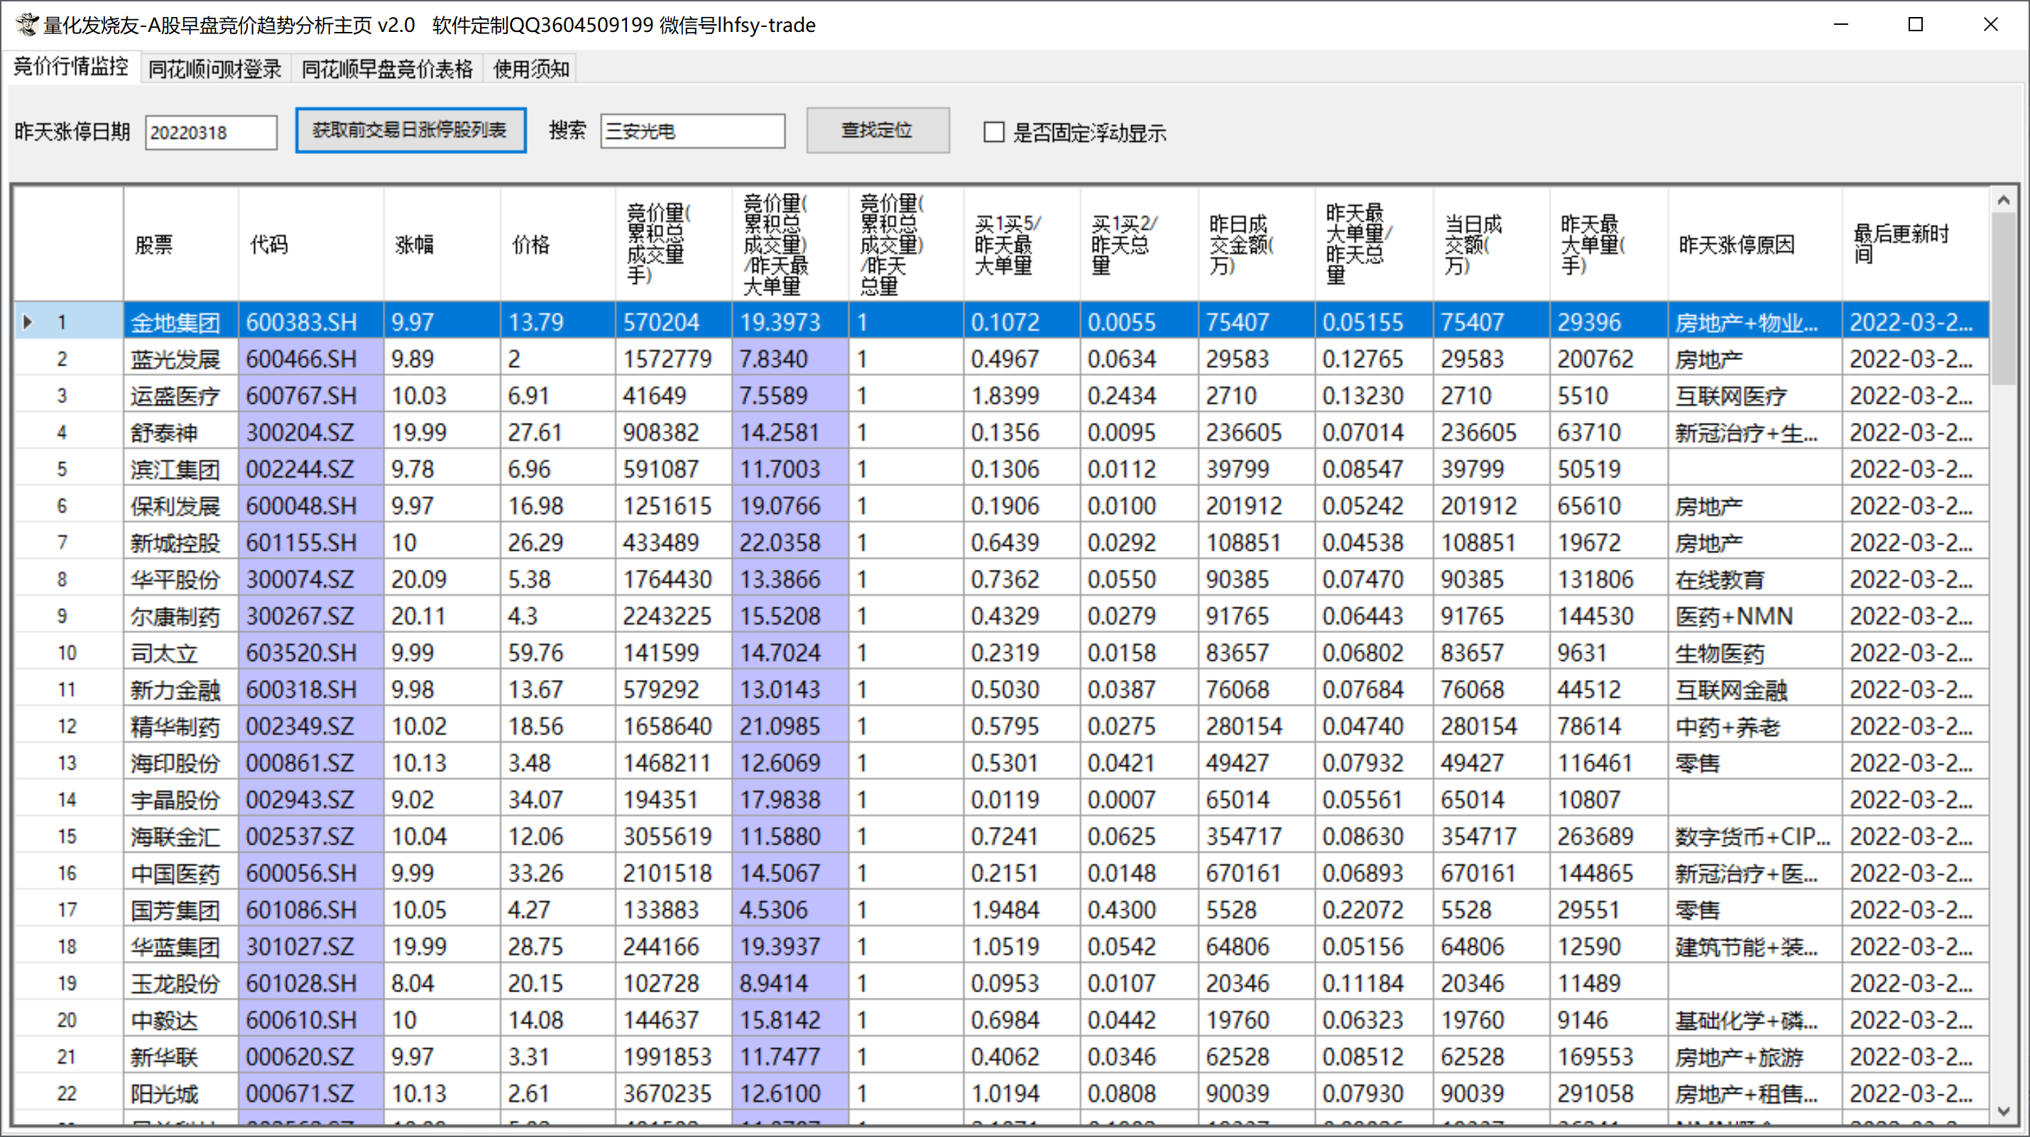Select the 中国医药 stock cell
The image size is (2030, 1137).
point(180,873)
